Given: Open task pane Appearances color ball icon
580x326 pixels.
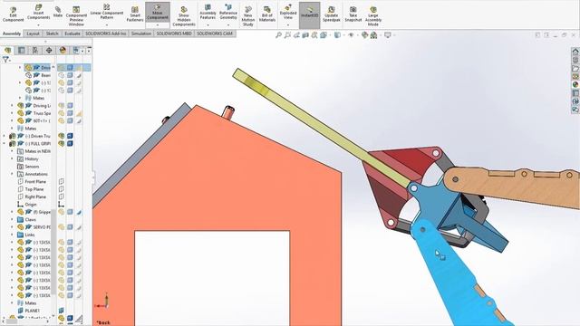Looking at the screenshot, I should (x=575, y=84).
